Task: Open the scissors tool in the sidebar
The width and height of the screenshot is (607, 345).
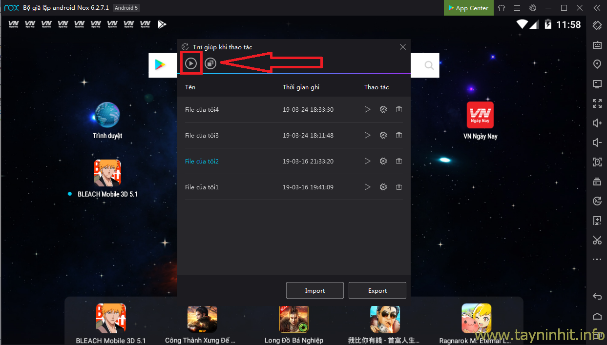Action: coord(597,240)
